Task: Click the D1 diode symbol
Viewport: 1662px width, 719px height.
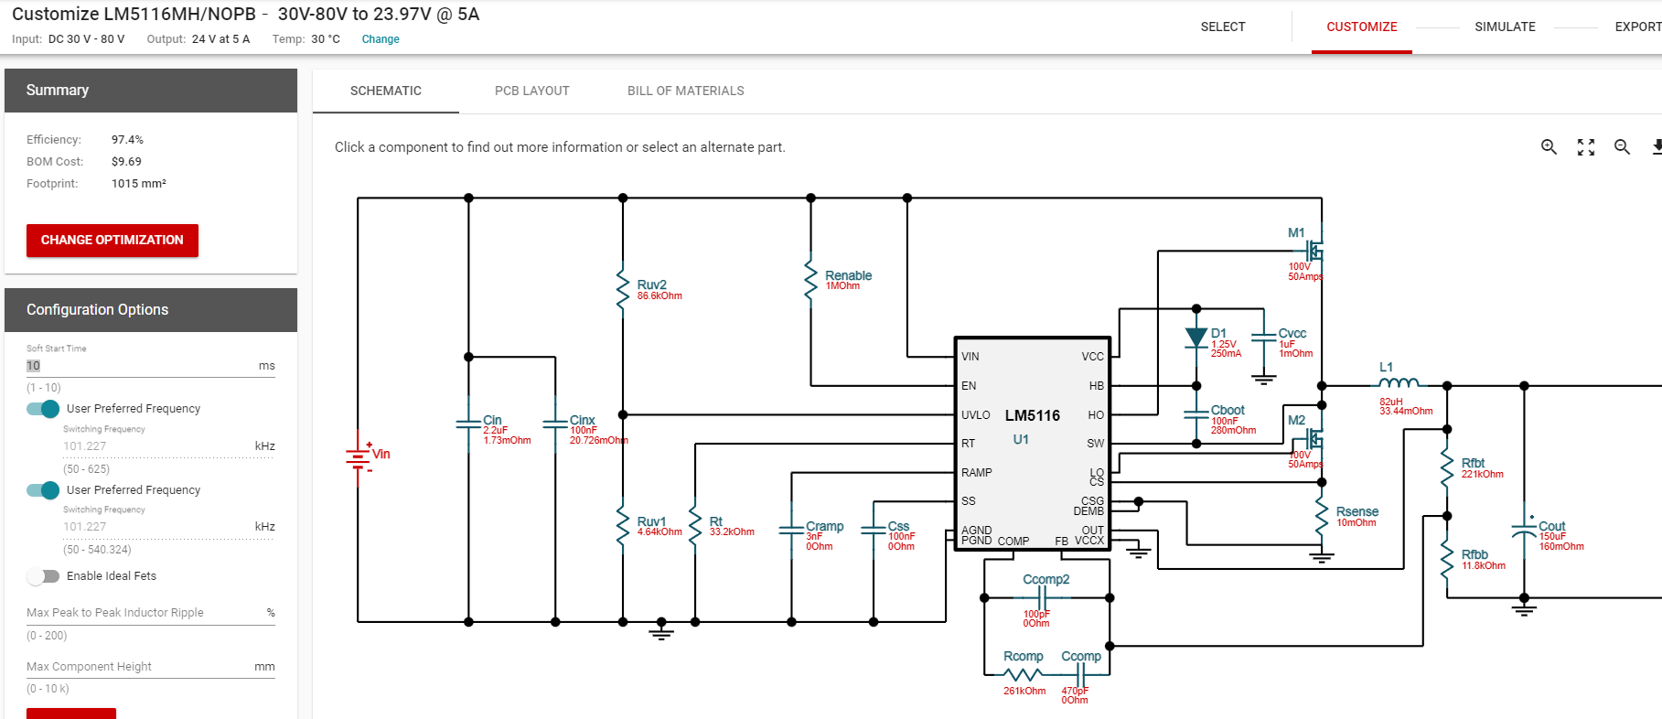Action: coord(1196,338)
